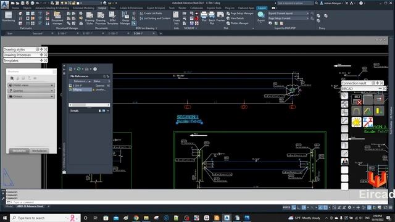Open Task View on the taskbar
Screen dimensions: 395x222
click(96, 218)
